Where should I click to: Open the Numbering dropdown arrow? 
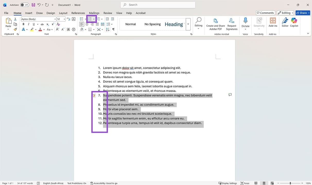[94, 19]
